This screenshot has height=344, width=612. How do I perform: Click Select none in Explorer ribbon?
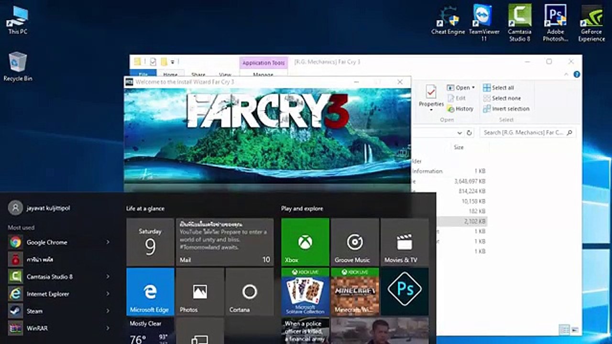pos(502,98)
